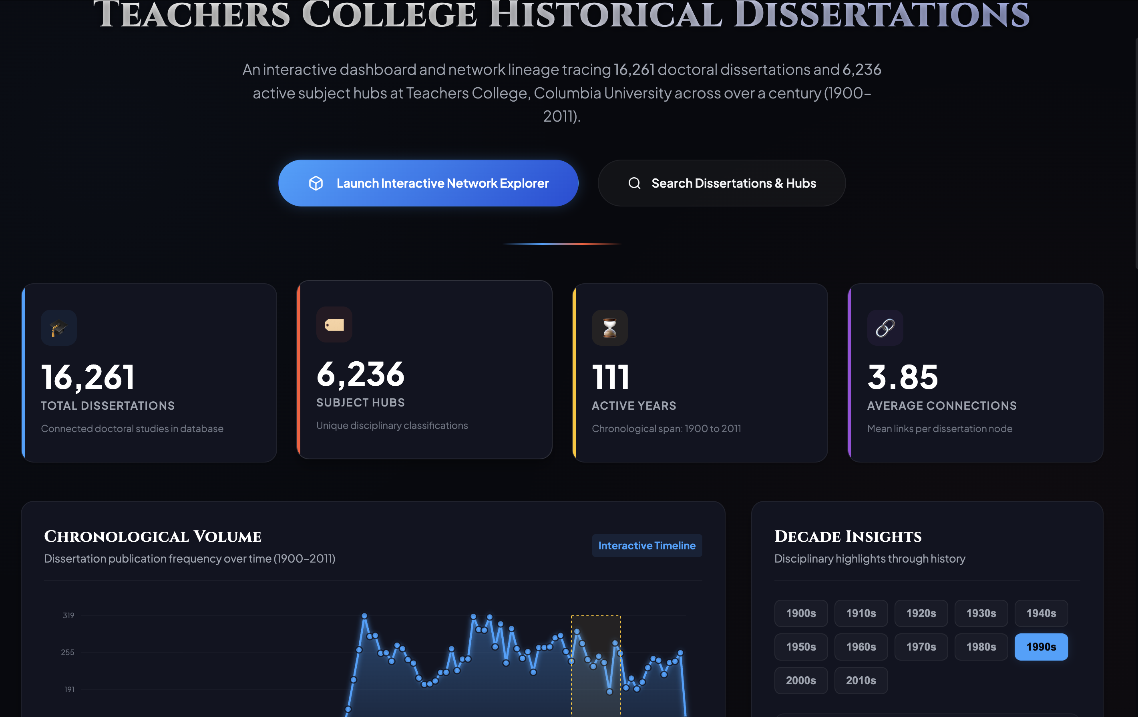Click the chain link icon on Average Connections card

[x=885, y=328]
